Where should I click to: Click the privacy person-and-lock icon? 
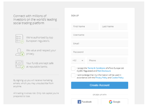coord(20,52)
